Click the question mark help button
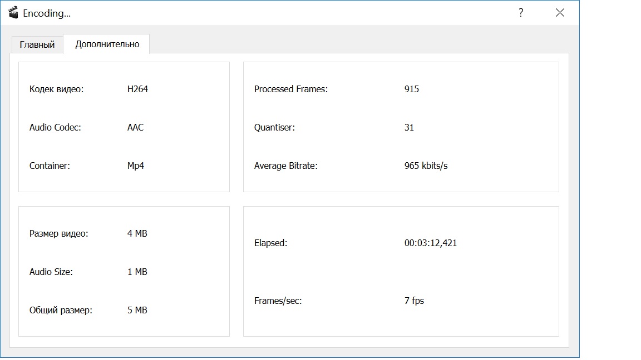 click(521, 13)
